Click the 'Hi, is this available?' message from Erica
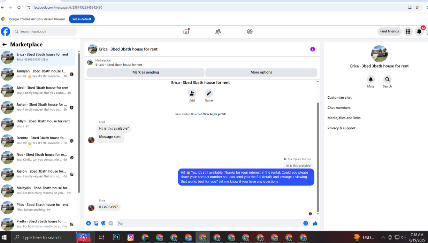This screenshot has width=428, height=243. tap(114, 128)
